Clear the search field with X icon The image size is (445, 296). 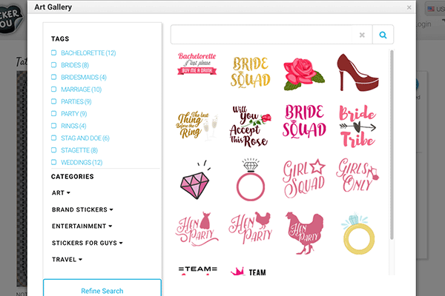pyautogui.click(x=362, y=35)
